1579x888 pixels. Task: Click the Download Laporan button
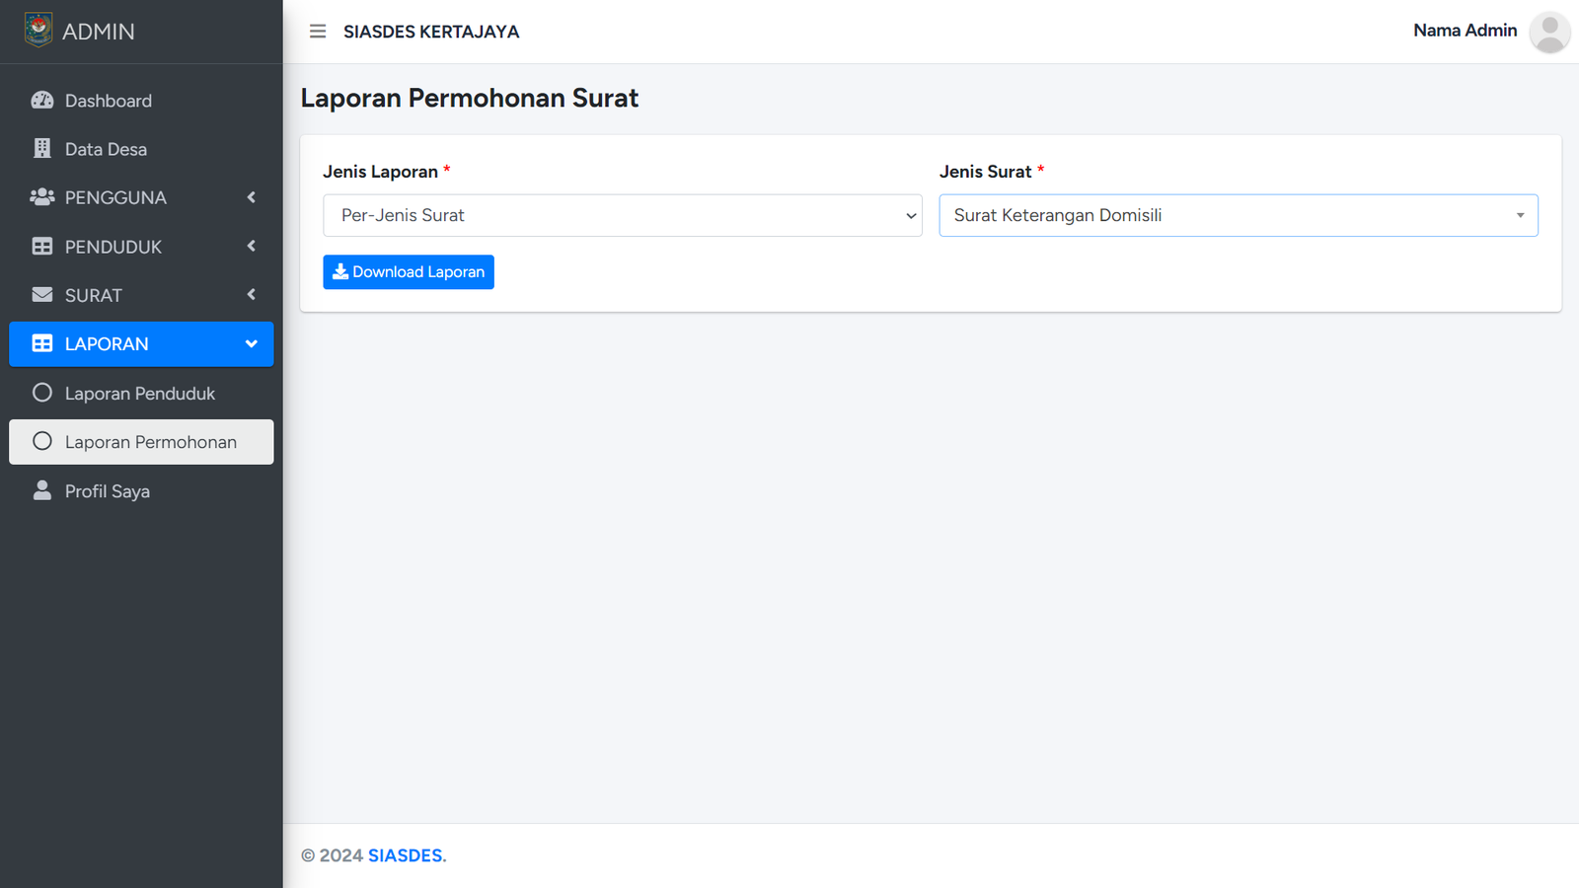[x=409, y=272]
